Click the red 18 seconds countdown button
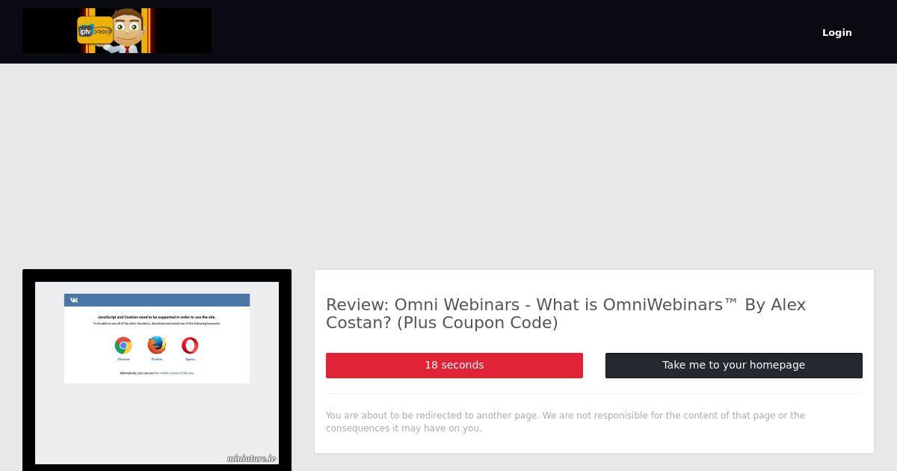 [454, 366]
